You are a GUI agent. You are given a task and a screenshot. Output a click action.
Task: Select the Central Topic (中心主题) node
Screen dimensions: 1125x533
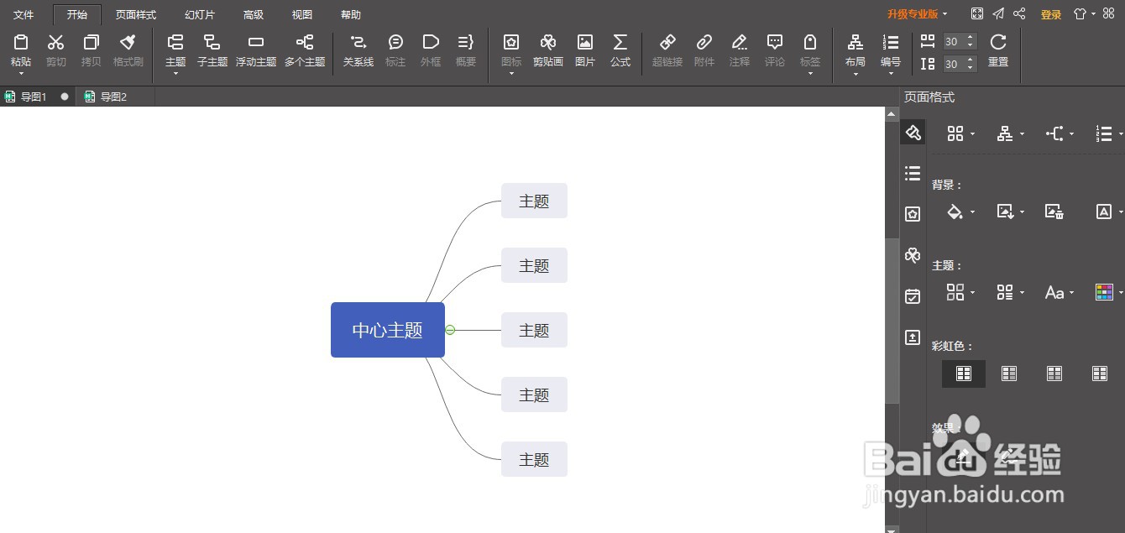click(388, 330)
